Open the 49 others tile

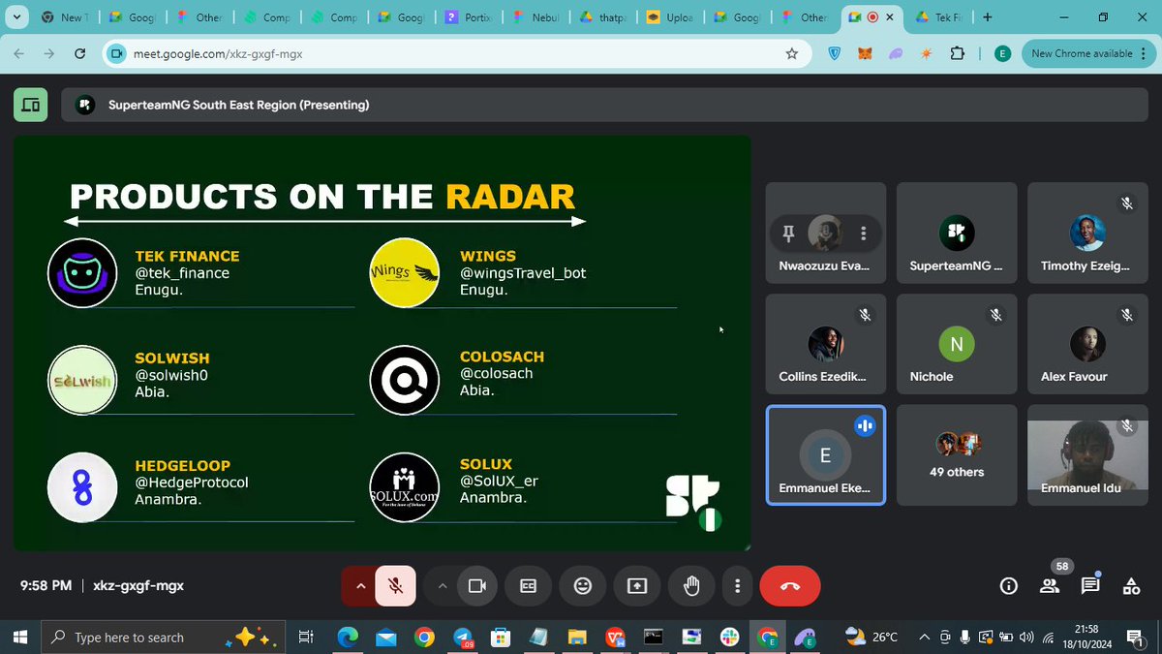pyautogui.click(x=957, y=455)
